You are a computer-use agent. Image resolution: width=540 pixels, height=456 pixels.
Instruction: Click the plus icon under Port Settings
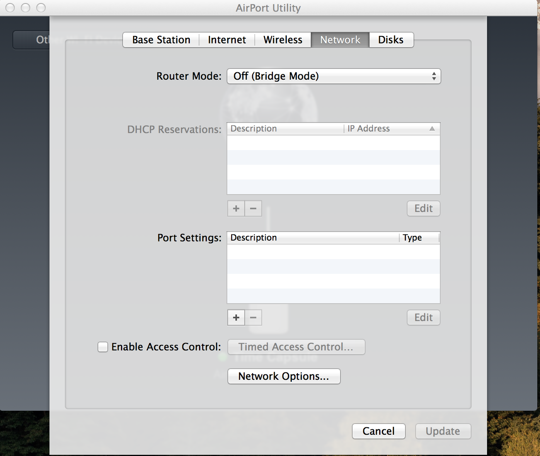[236, 318]
